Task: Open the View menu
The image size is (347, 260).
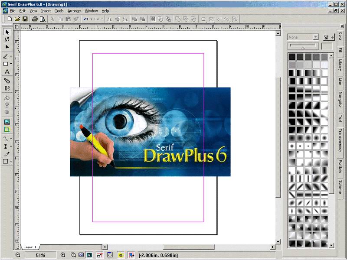Action: 33,10
